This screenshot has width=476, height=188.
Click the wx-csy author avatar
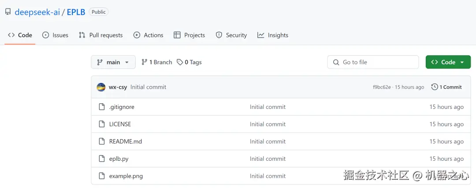coord(101,87)
